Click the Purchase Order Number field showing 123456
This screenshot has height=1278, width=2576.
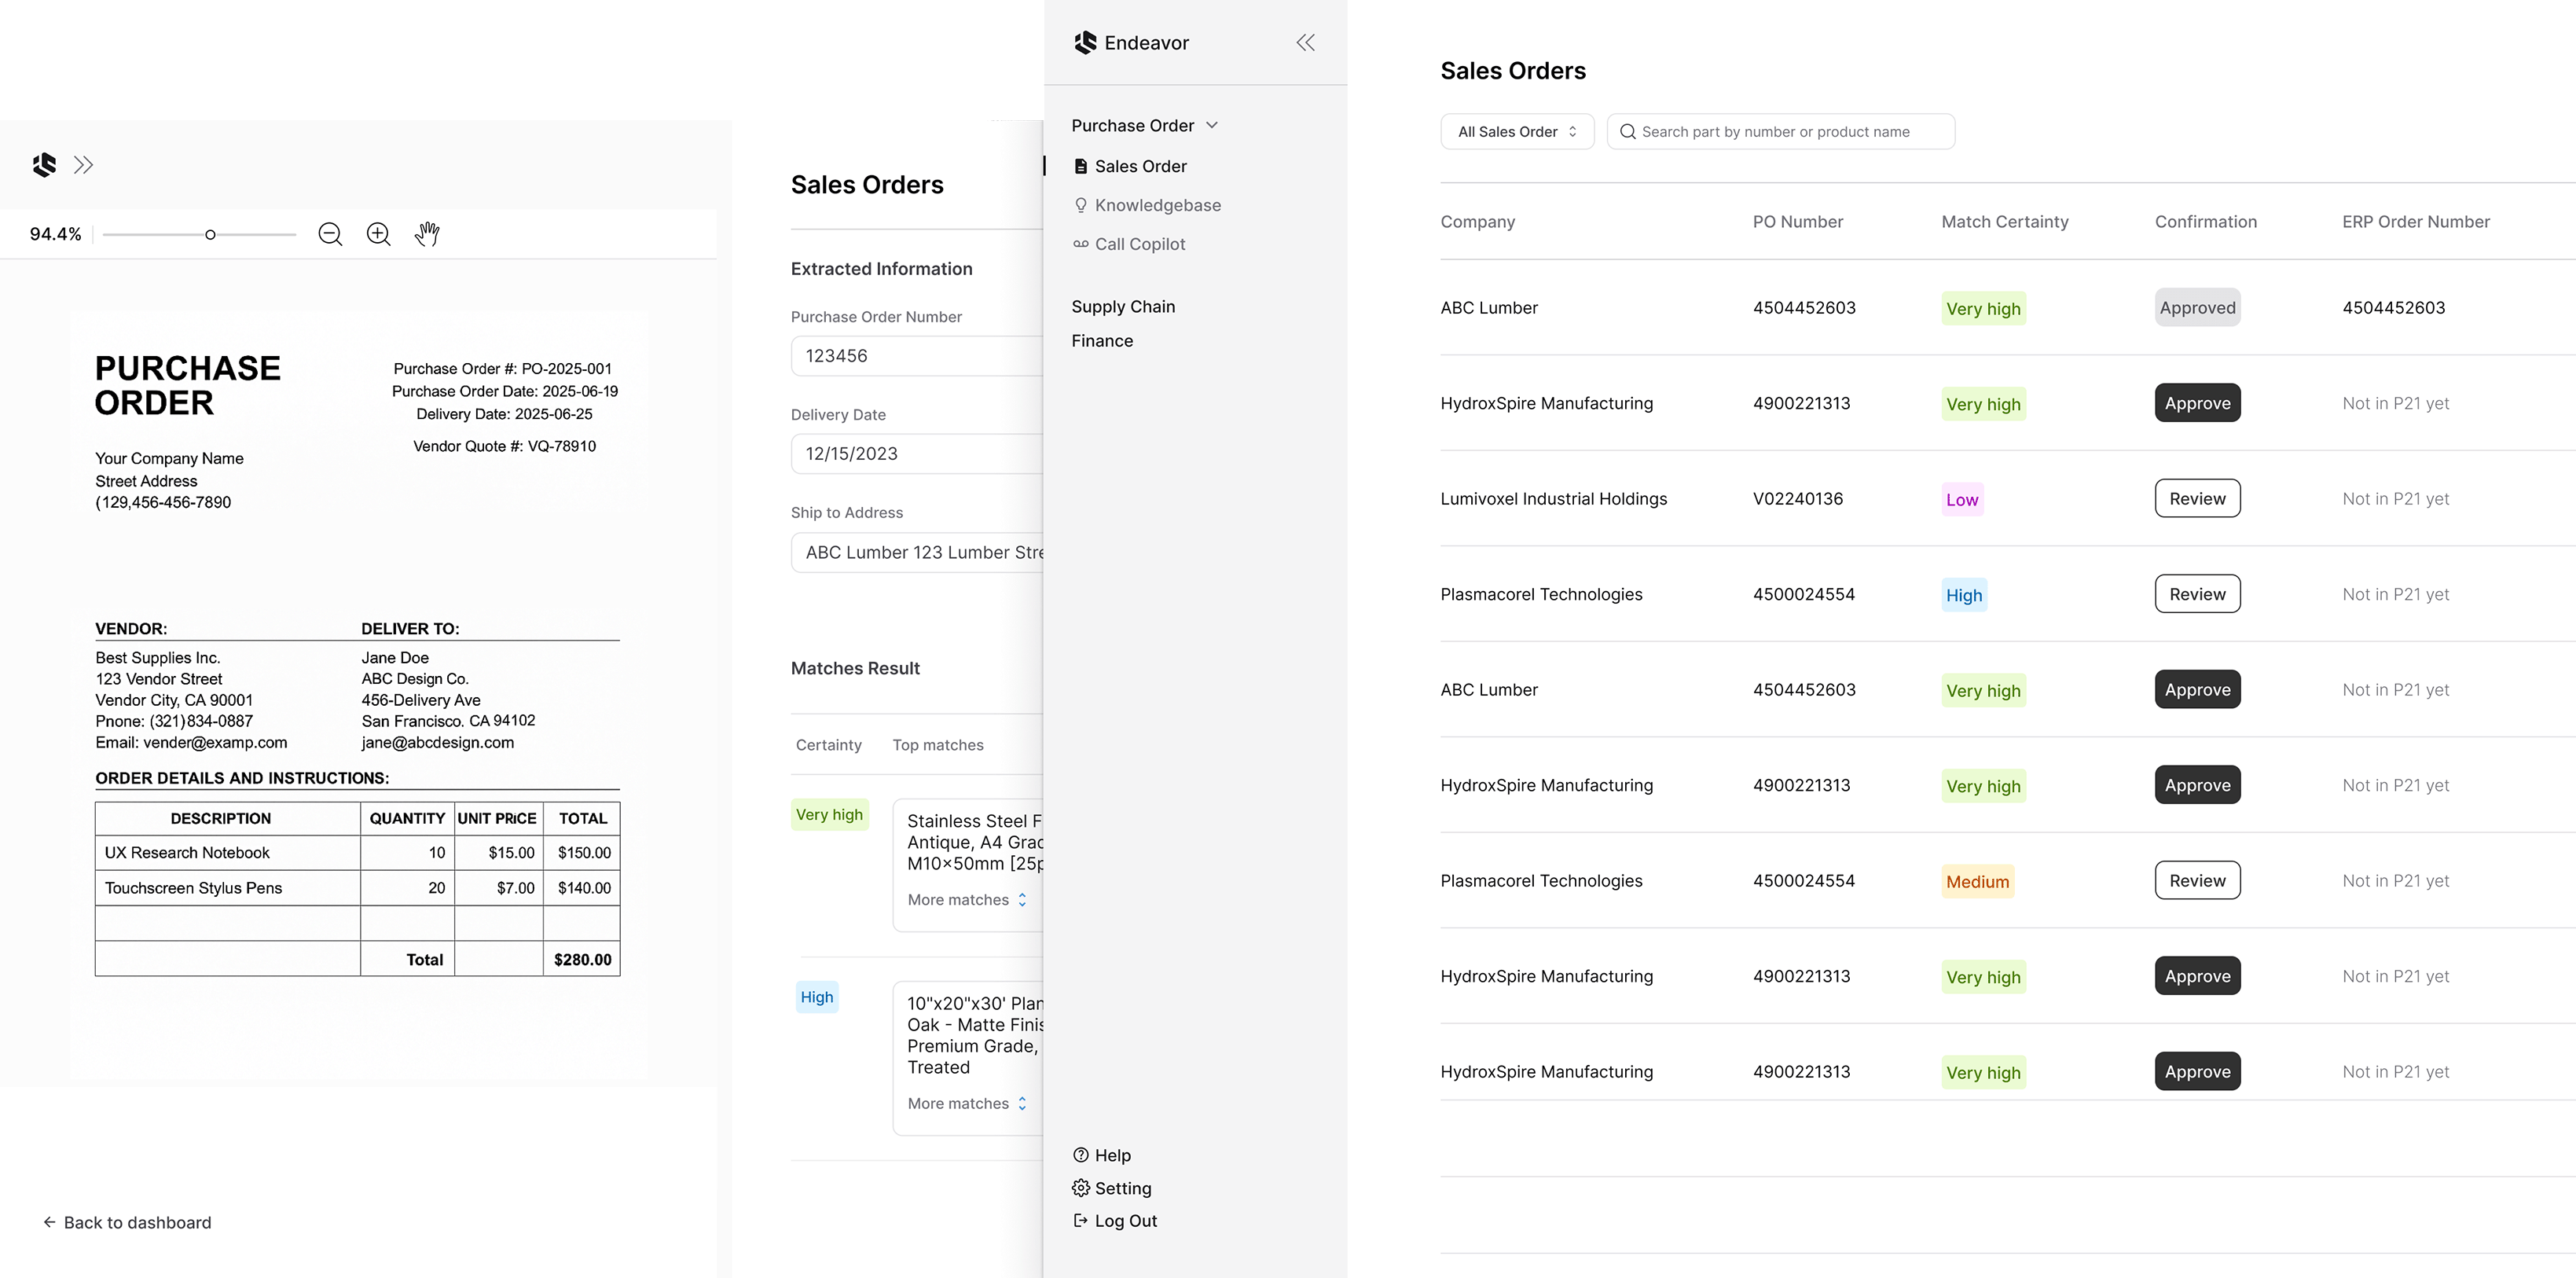917,356
